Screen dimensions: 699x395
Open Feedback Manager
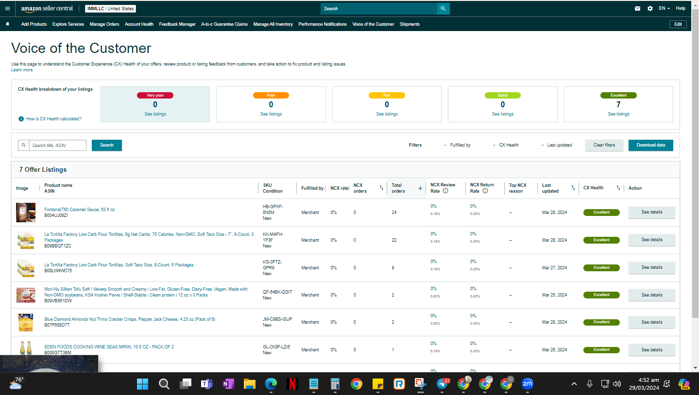[177, 24]
